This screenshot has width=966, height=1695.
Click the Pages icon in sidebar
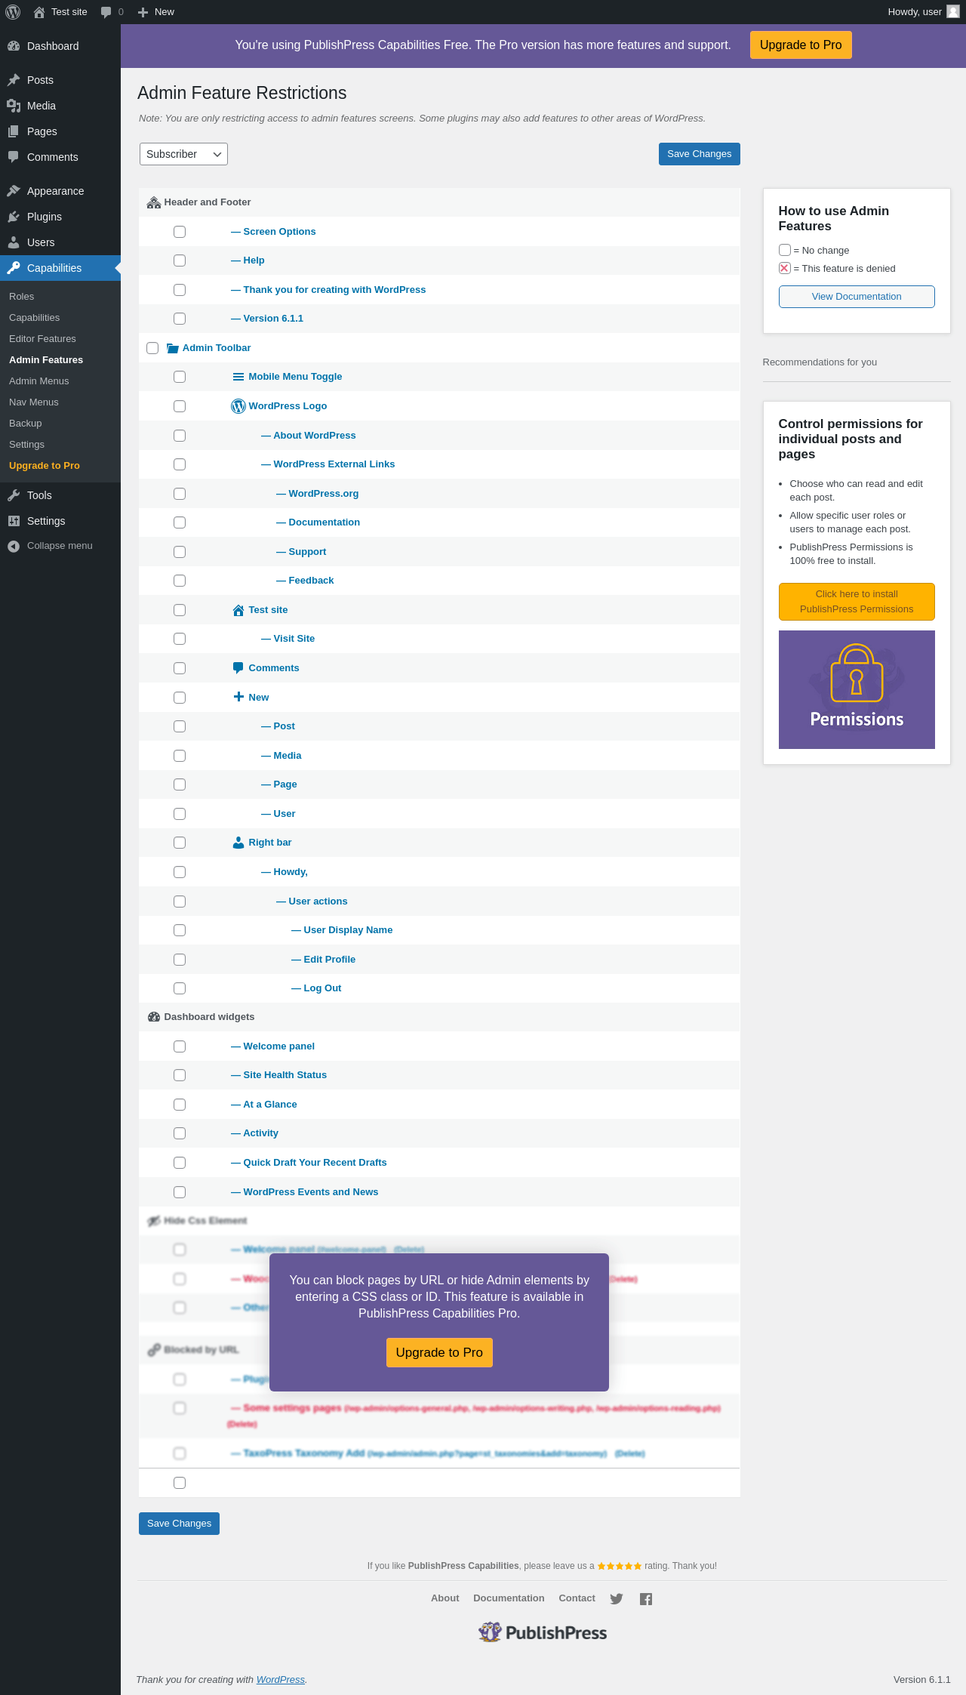(14, 131)
